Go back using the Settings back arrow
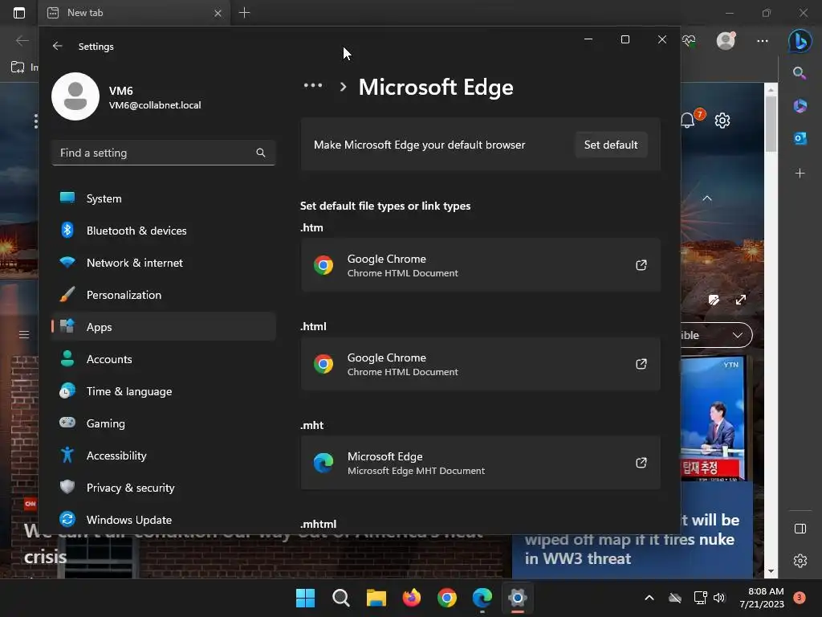 click(x=58, y=46)
